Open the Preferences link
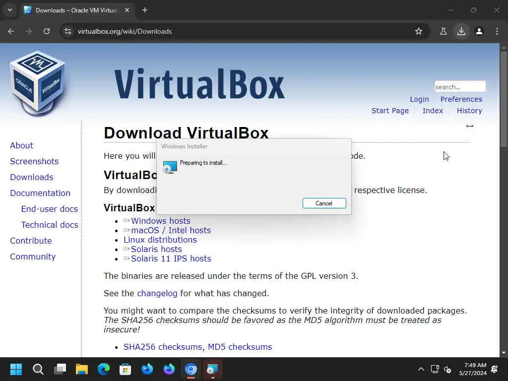 (x=461, y=99)
